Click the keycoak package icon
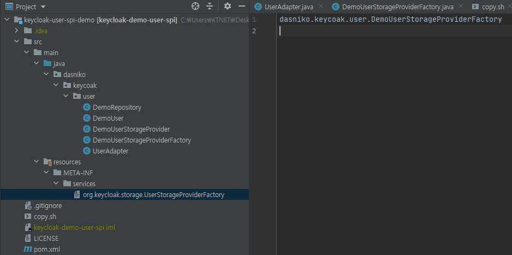512x255 pixels. [67, 86]
